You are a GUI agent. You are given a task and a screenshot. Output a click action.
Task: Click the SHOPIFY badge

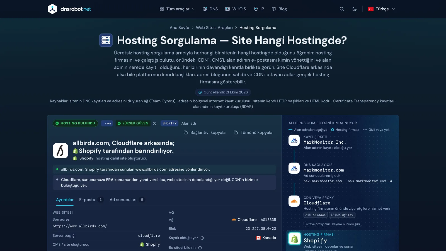(169, 123)
